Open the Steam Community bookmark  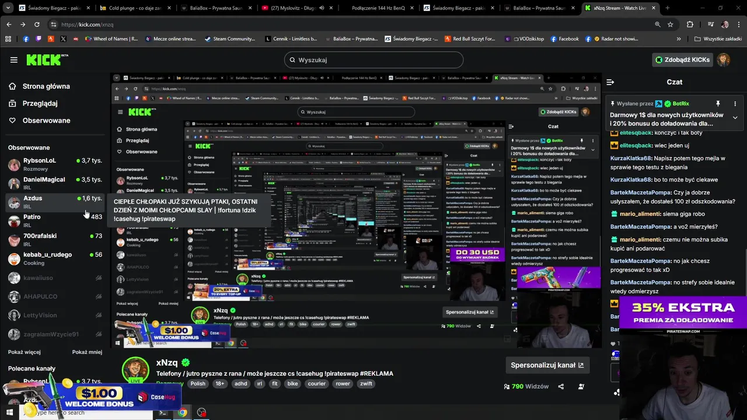230,38
